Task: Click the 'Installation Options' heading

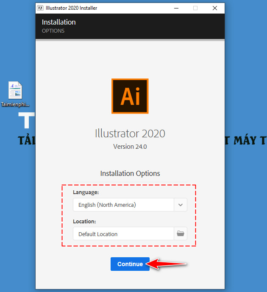Action: 130,173
